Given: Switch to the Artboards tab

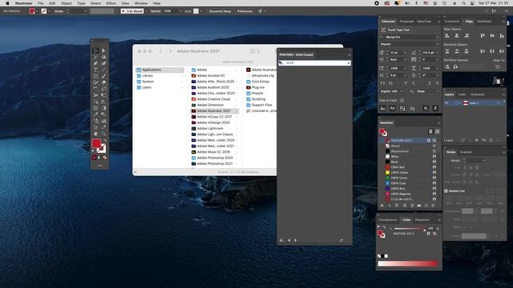Looking at the screenshot, I should click(478, 94).
